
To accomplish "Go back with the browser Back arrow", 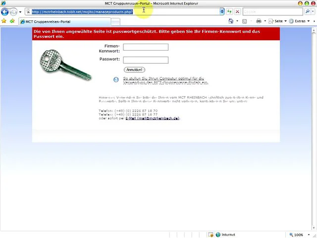I will (x=4, y=12).
